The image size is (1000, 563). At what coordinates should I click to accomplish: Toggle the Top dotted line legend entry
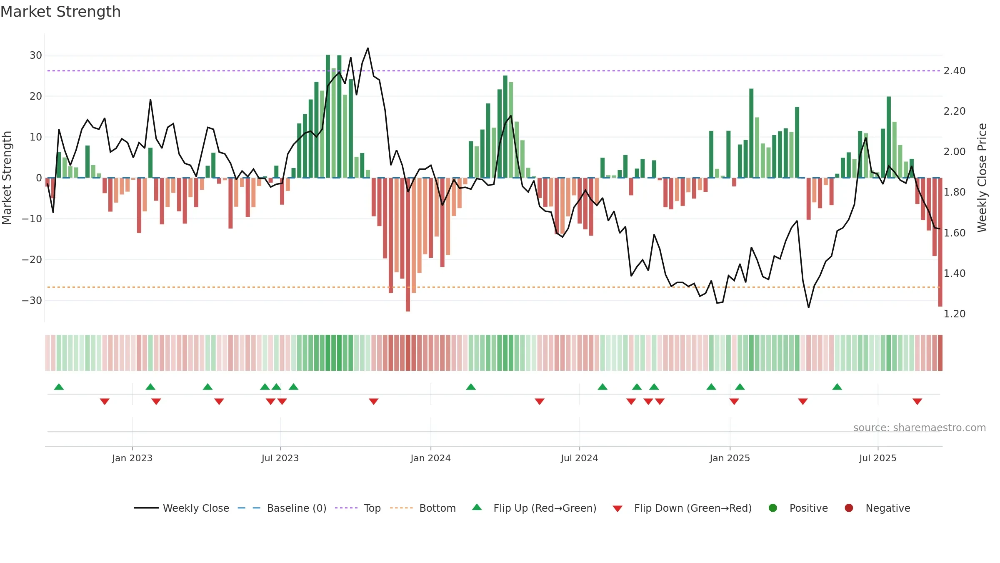coord(358,508)
